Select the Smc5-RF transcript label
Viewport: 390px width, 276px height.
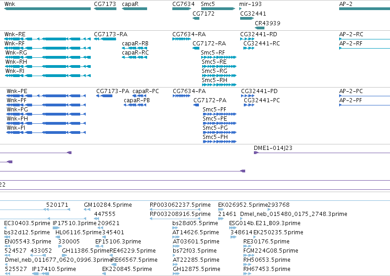(213, 53)
